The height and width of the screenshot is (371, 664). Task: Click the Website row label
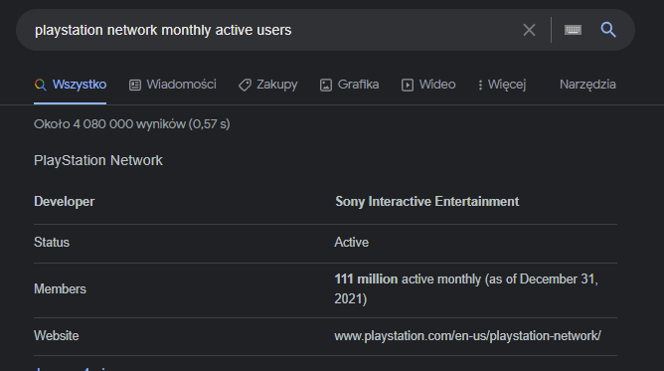pos(57,336)
